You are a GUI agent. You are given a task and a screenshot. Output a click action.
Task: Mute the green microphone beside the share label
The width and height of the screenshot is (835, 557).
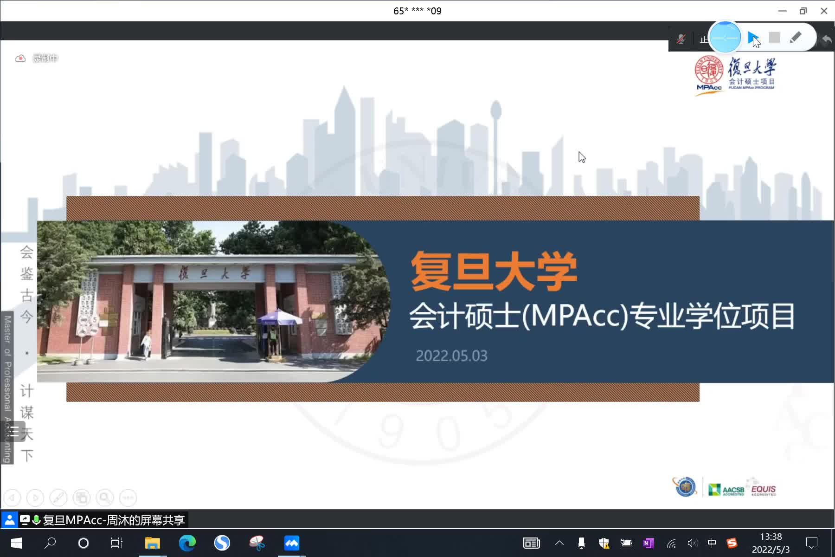37,520
